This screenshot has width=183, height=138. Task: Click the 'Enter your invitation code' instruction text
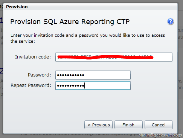point(88,38)
